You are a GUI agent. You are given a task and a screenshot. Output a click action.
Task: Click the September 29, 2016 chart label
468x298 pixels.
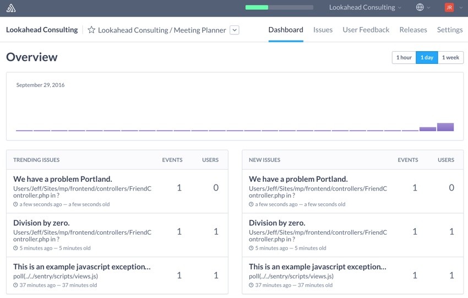coord(40,85)
